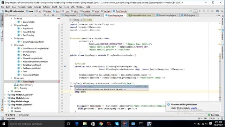Click the Make Project build icon

coord(191,11)
